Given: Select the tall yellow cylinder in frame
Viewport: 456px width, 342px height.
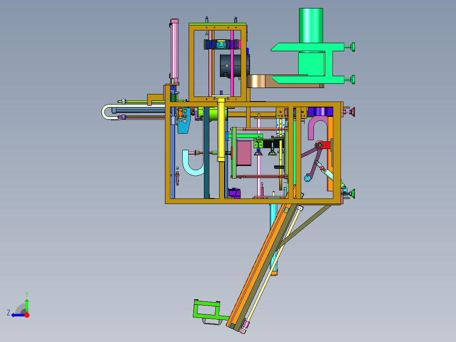Looking at the screenshot, I should click(221, 130).
